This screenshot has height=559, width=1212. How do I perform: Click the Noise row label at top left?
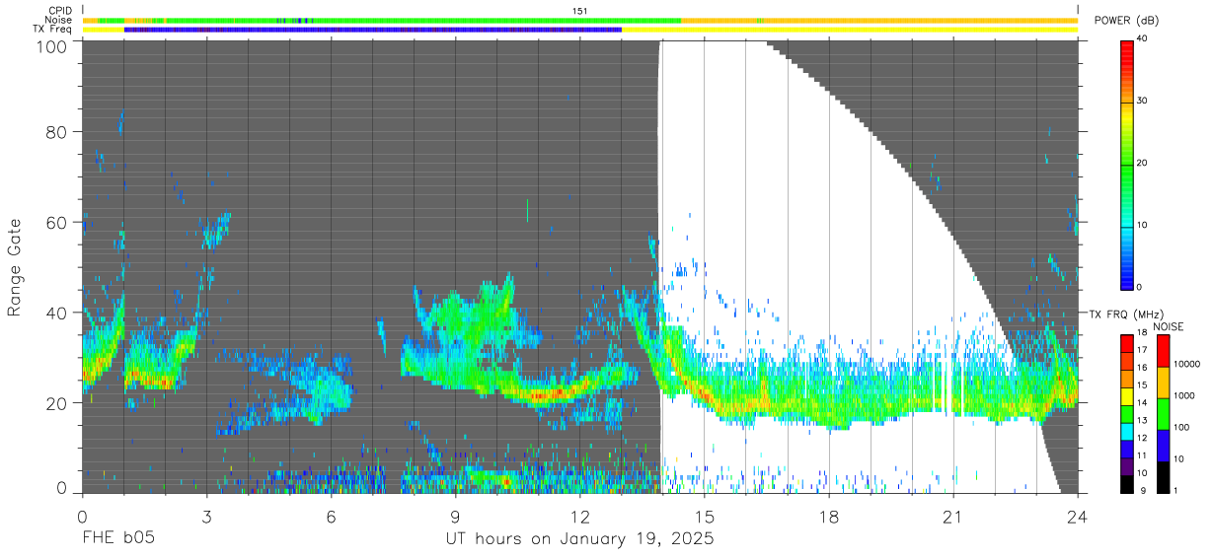tap(59, 20)
